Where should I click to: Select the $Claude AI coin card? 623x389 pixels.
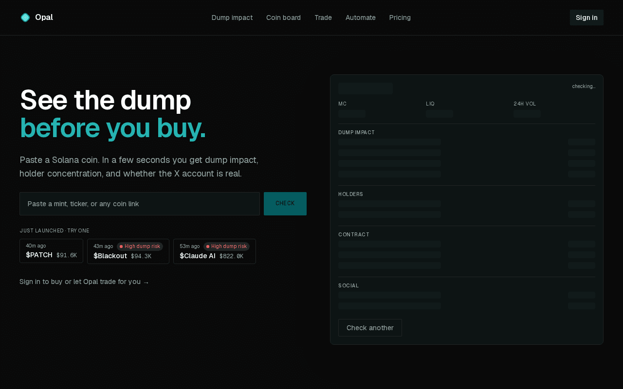point(215,251)
